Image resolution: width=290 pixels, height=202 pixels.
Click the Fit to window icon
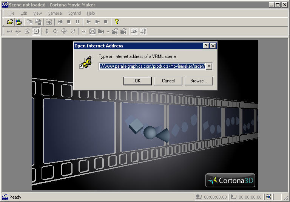[93, 32]
